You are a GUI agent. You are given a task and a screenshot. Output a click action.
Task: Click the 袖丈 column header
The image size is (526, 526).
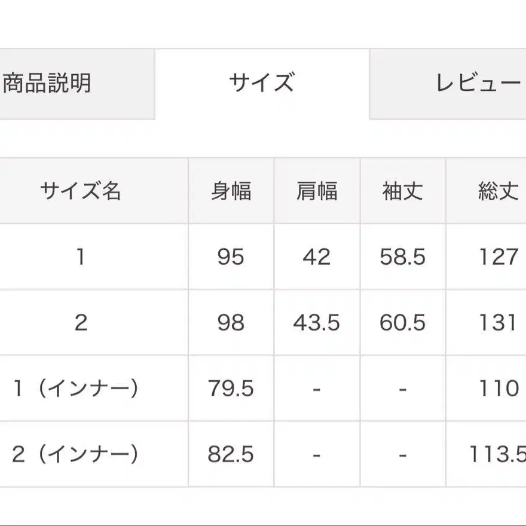pos(403,191)
